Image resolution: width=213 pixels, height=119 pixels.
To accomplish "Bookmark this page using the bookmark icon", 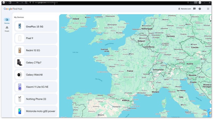I will pos(188,2).
